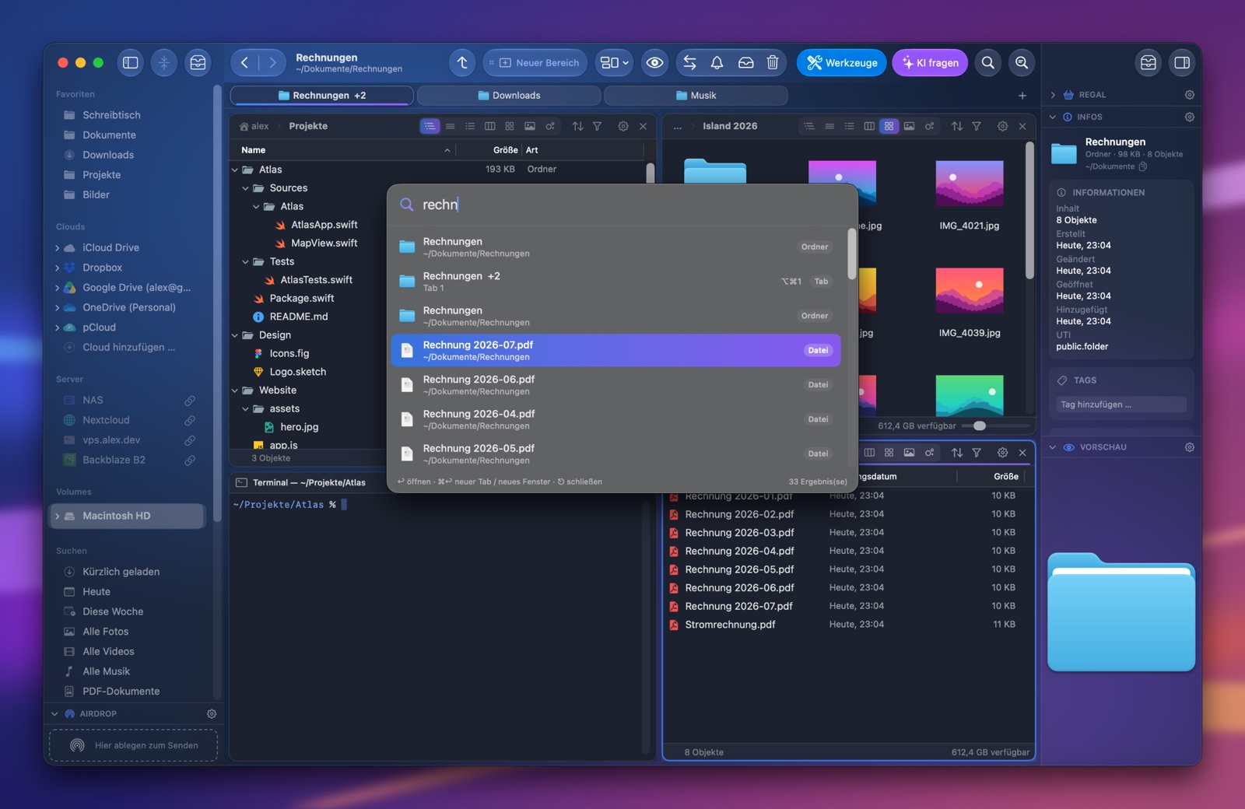Add a new tab with the plus icon
Viewport: 1245px width, 809px height.
(1022, 96)
